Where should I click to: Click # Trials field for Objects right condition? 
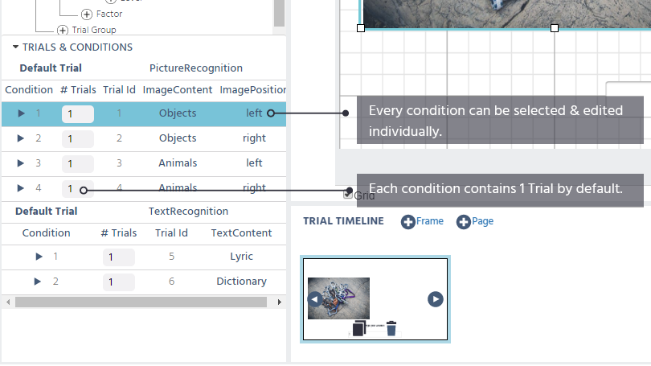(78, 138)
